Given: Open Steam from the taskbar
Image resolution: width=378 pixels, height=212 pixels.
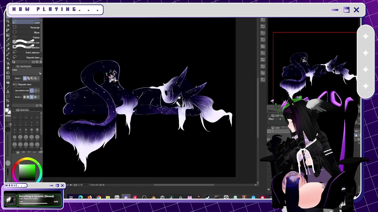Looking at the screenshot, I should pos(208,197).
